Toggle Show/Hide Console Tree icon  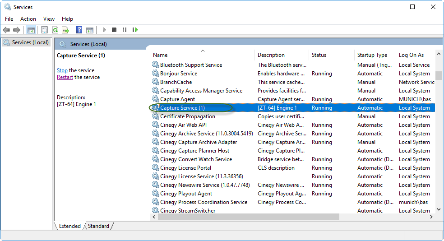tap(31, 30)
